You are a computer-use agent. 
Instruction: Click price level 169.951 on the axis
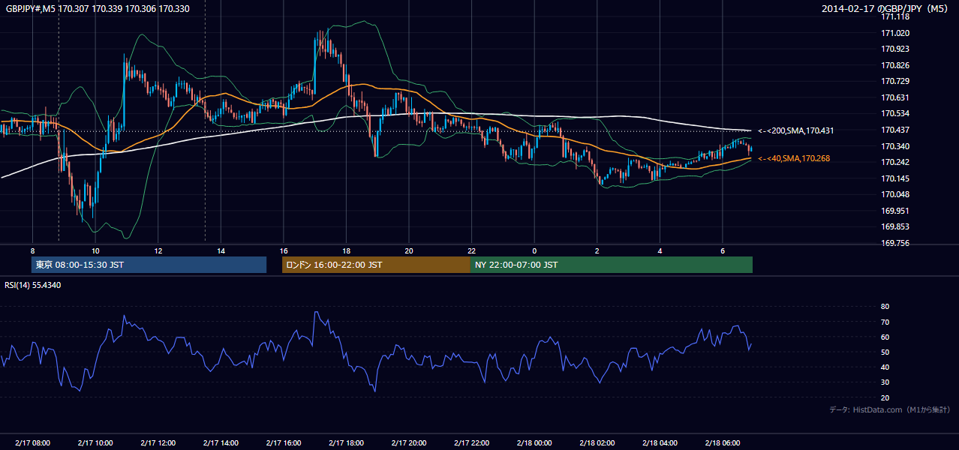coord(895,211)
